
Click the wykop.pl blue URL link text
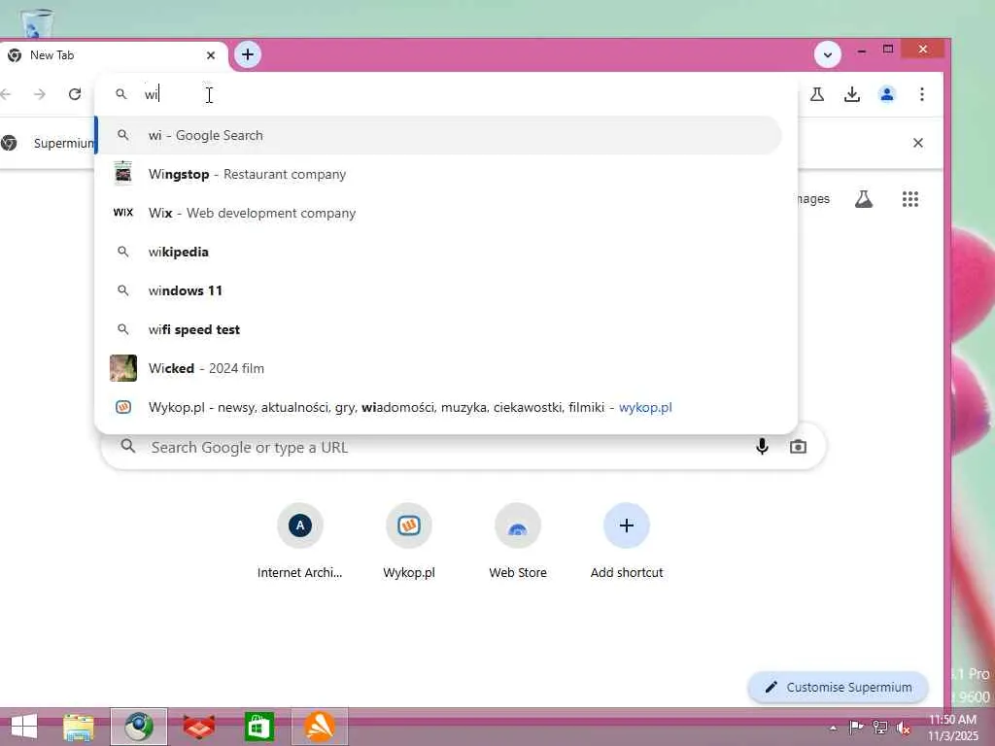pyautogui.click(x=645, y=407)
